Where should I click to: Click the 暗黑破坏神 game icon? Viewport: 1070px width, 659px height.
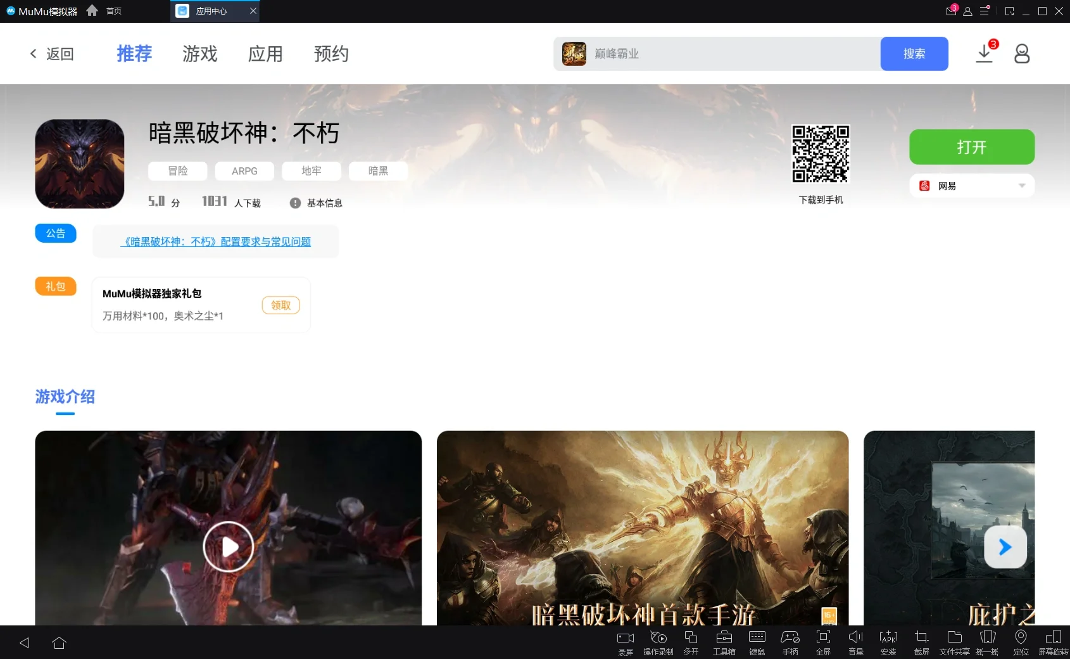[x=80, y=164]
